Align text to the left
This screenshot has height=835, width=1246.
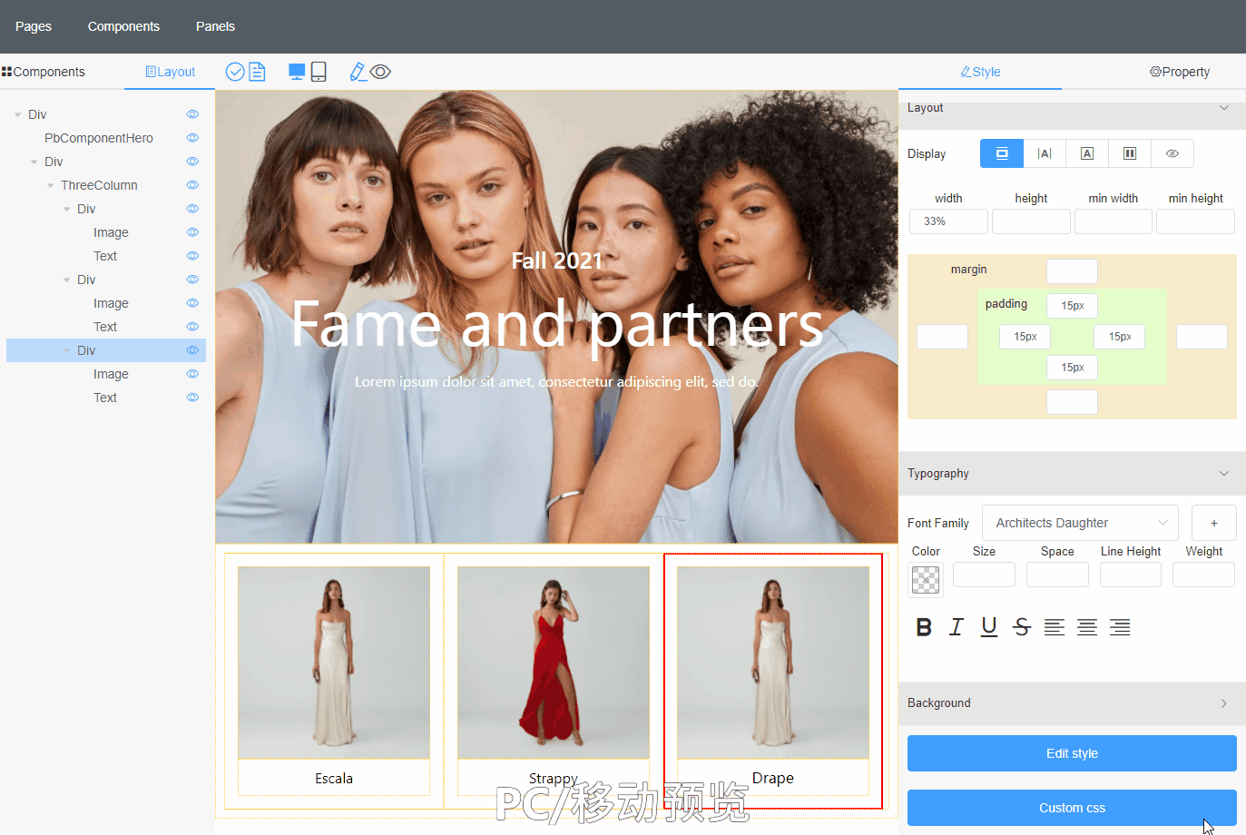coord(1055,627)
